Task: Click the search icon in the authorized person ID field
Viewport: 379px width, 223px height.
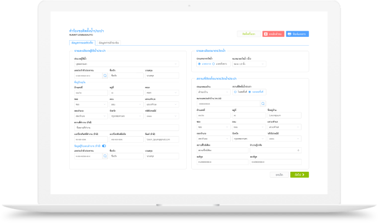Action: (x=104, y=157)
